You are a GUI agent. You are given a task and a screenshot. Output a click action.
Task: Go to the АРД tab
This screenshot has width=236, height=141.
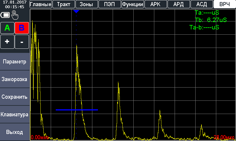click(178, 4)
